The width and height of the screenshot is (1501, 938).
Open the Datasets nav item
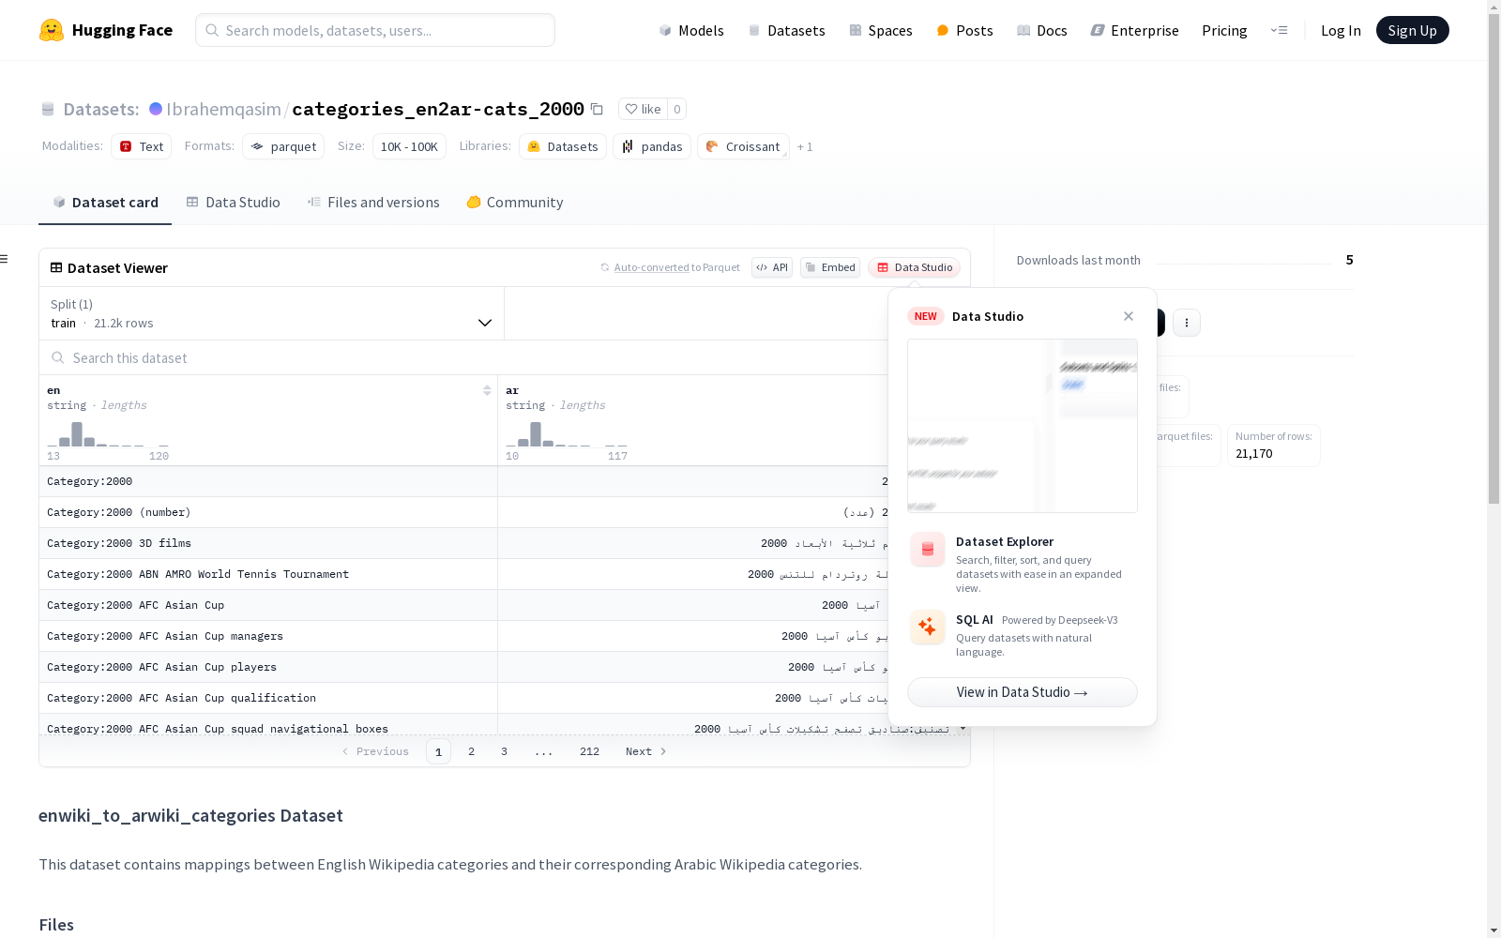coord(786,30)
